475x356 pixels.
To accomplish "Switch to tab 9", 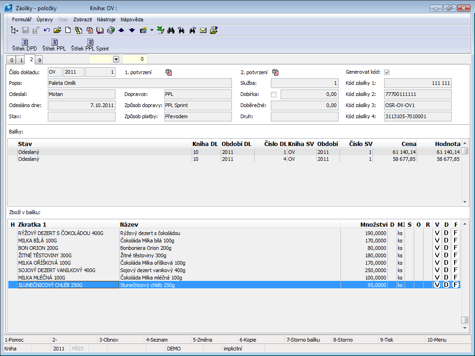I will point(39,60).
